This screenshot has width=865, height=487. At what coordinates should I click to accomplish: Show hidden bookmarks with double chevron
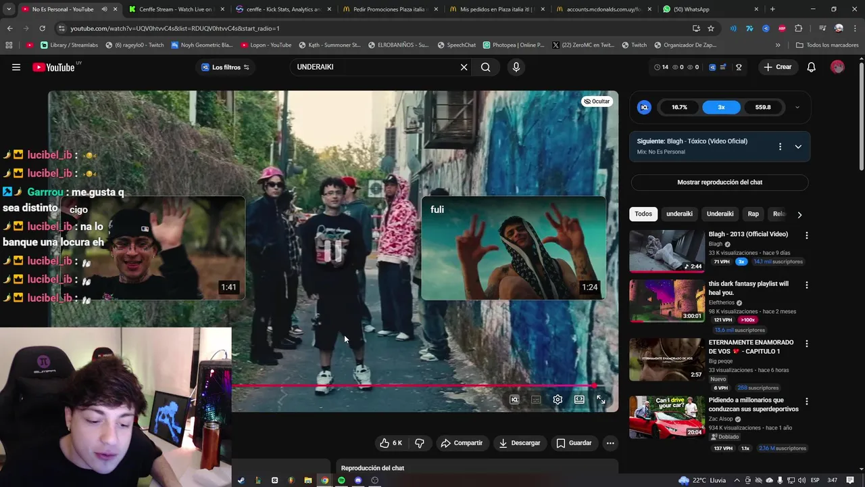(778, 45)
